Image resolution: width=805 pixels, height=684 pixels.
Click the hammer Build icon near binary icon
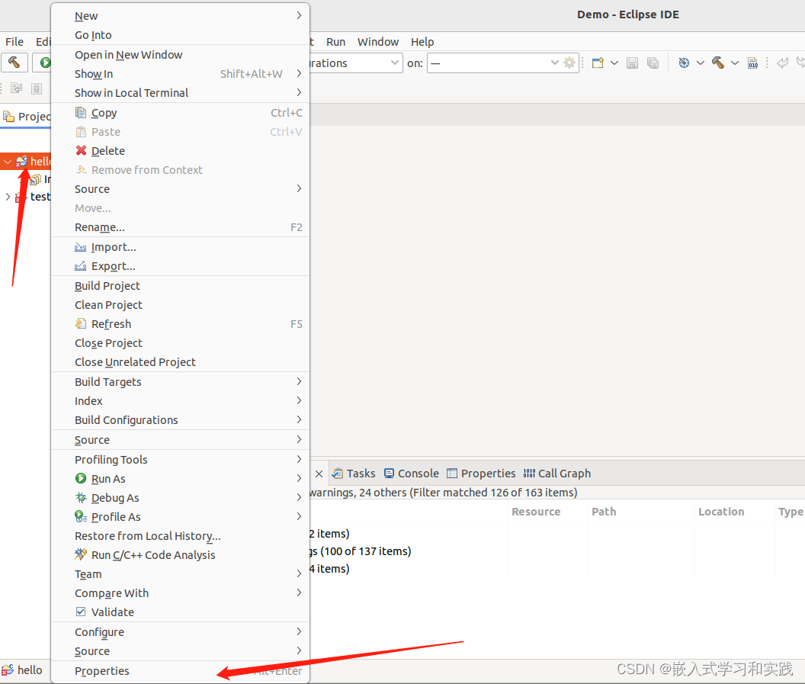718,63
